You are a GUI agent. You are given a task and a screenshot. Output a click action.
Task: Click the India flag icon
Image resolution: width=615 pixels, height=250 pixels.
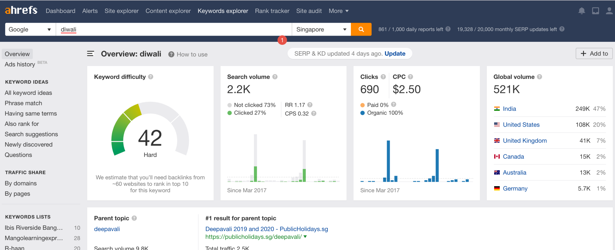click(x=497, y=109)
